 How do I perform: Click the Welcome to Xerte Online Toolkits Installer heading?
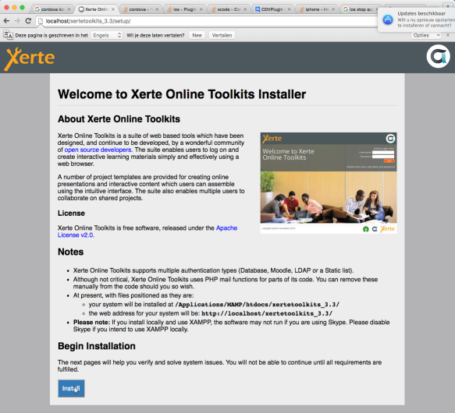182,94
